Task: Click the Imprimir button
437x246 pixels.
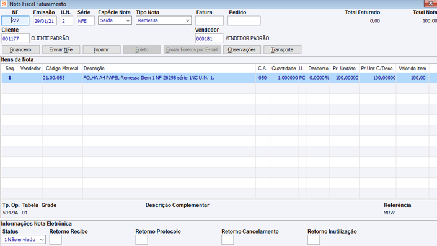Action: [102, 49]
